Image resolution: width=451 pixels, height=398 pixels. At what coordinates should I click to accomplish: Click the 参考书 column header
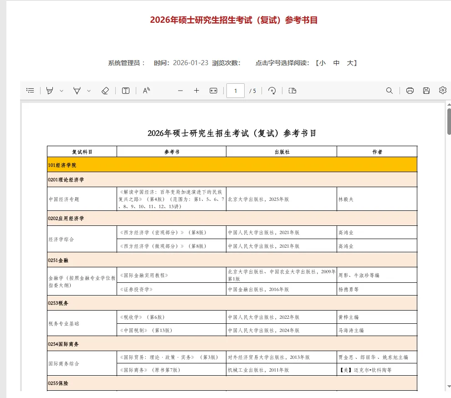point(171,152)
